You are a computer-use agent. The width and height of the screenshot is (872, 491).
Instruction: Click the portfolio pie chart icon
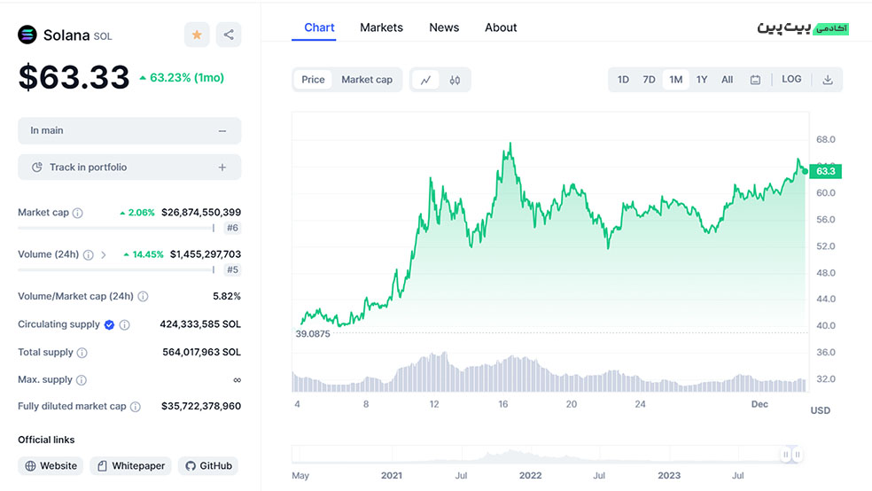click(36, 168)
